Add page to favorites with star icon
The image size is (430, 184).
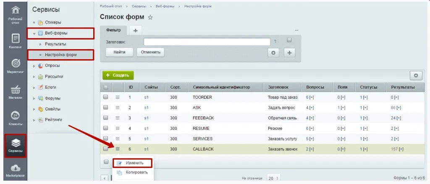click(151, 18)
